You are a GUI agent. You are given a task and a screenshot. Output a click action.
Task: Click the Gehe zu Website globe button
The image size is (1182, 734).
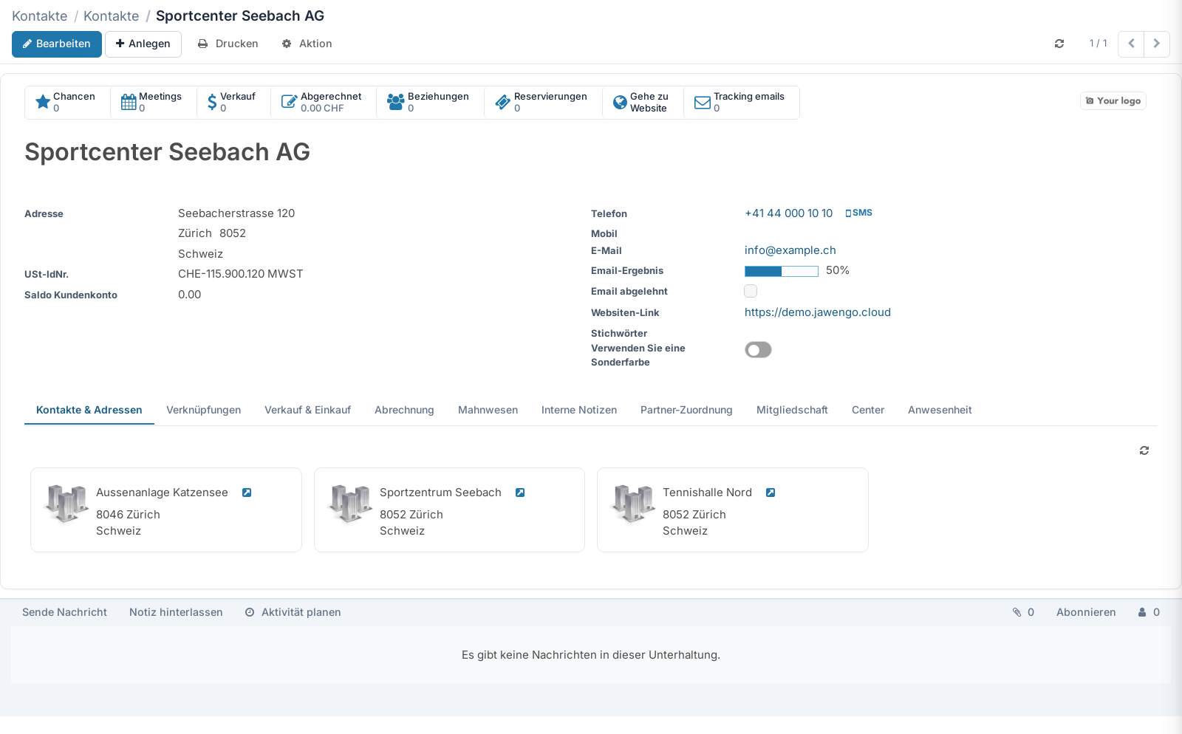click(643, 103)
